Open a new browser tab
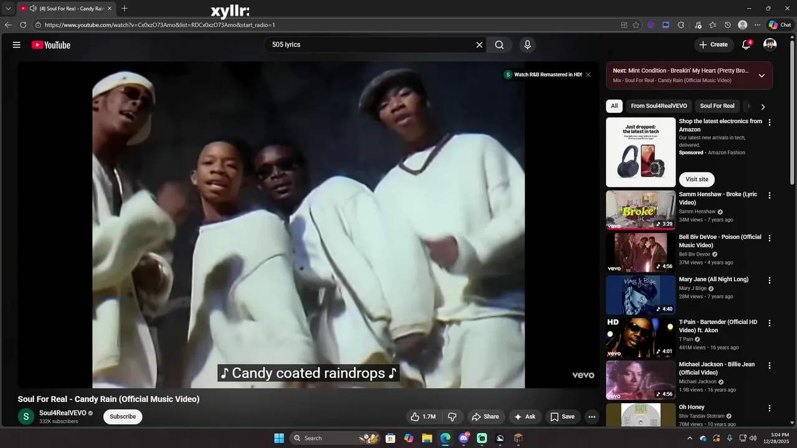The width and height of the screenshot is (797, 448). [125, 9]
